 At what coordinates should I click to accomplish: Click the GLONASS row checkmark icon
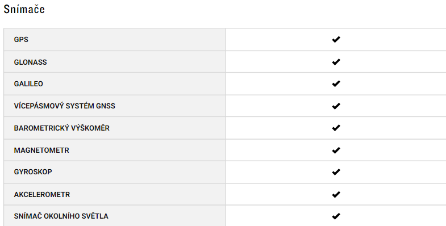coord(336,62)
